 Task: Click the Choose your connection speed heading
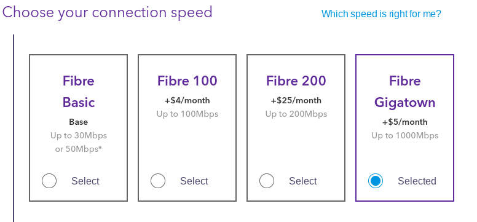[x=107, y=12]
